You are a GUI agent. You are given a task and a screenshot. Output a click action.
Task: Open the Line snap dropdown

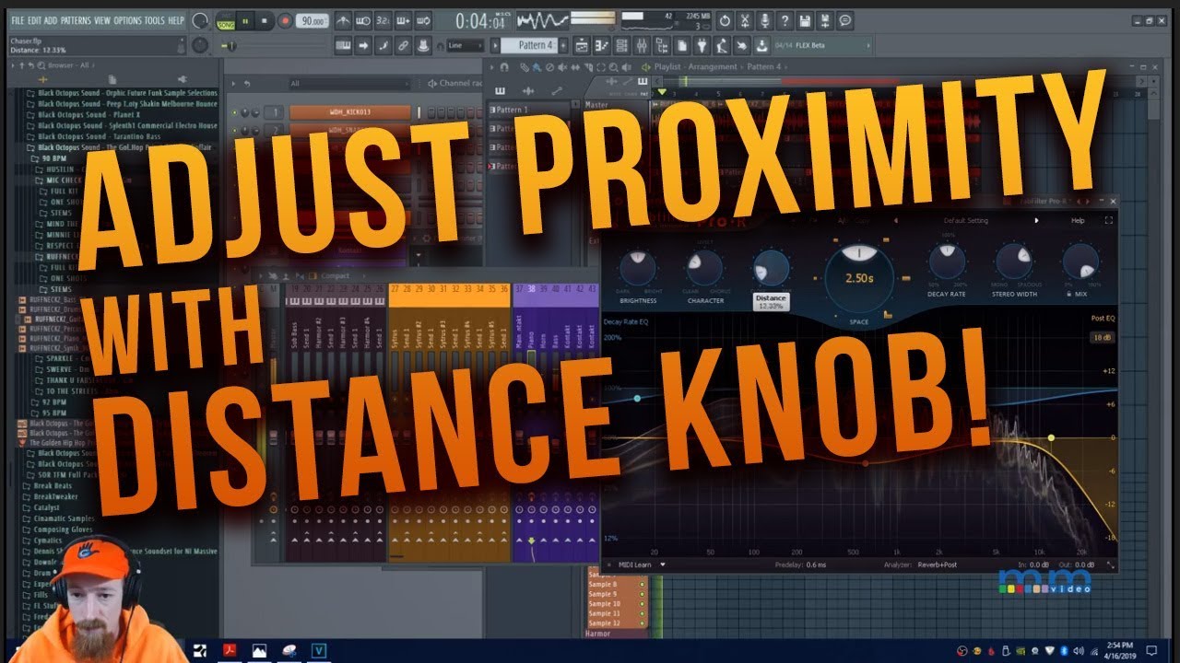coord(466,45)
